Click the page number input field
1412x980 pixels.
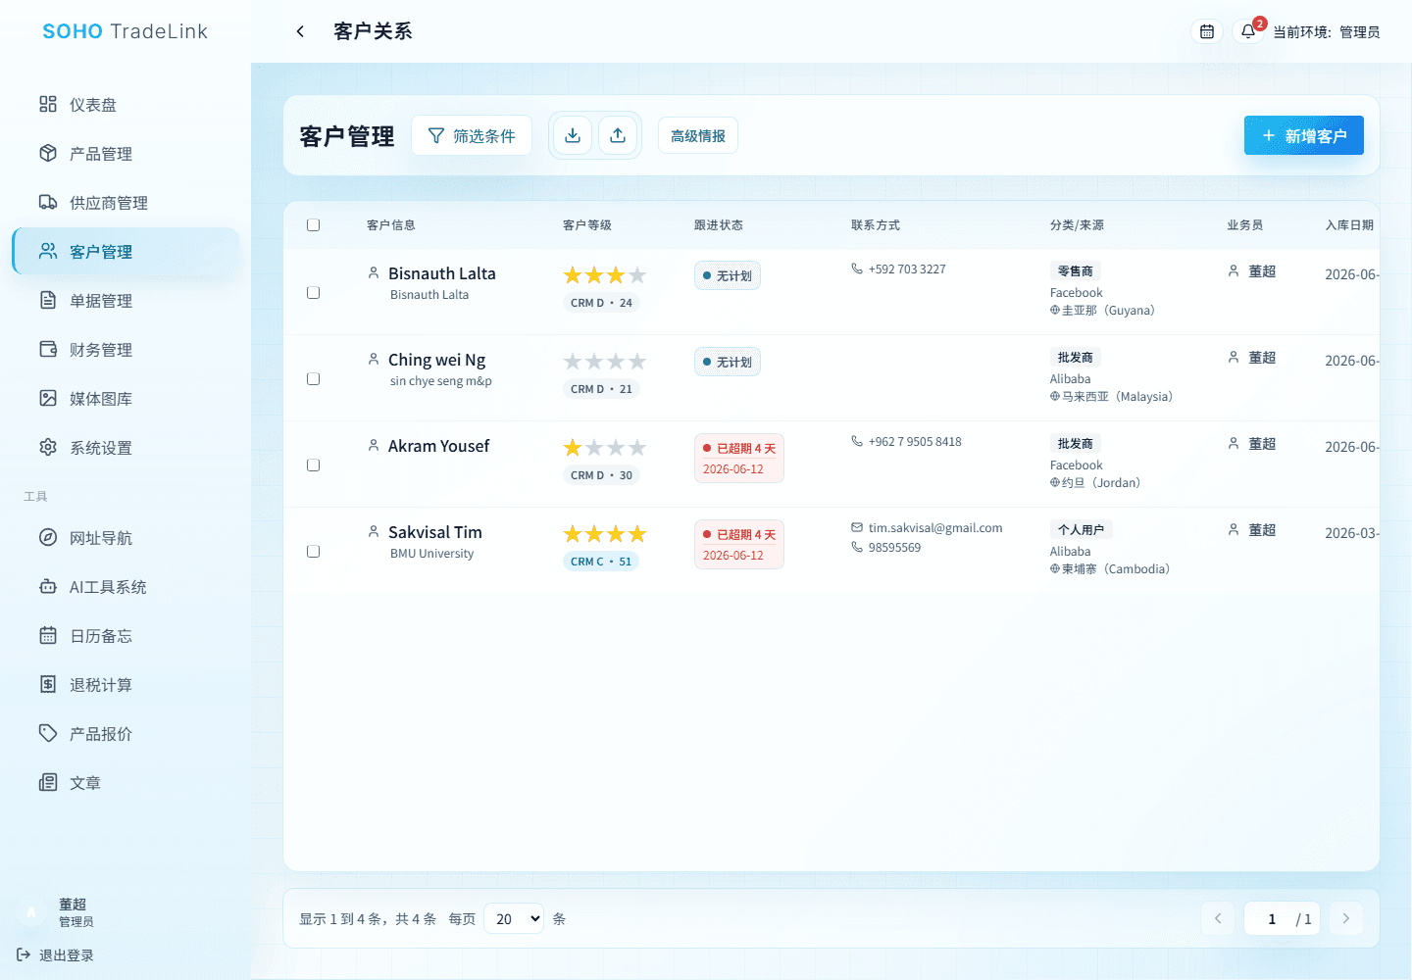tap(1272, 918)
